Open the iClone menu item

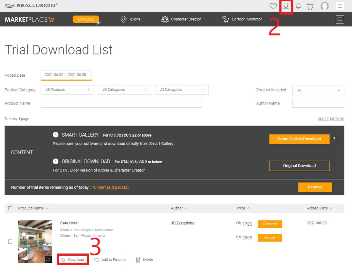click(x=135, y=19)
